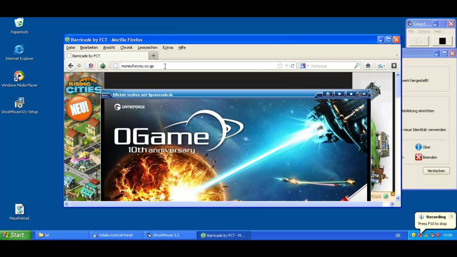
Task: Select the Barricade by FCT tab
Action: point(107,56)
